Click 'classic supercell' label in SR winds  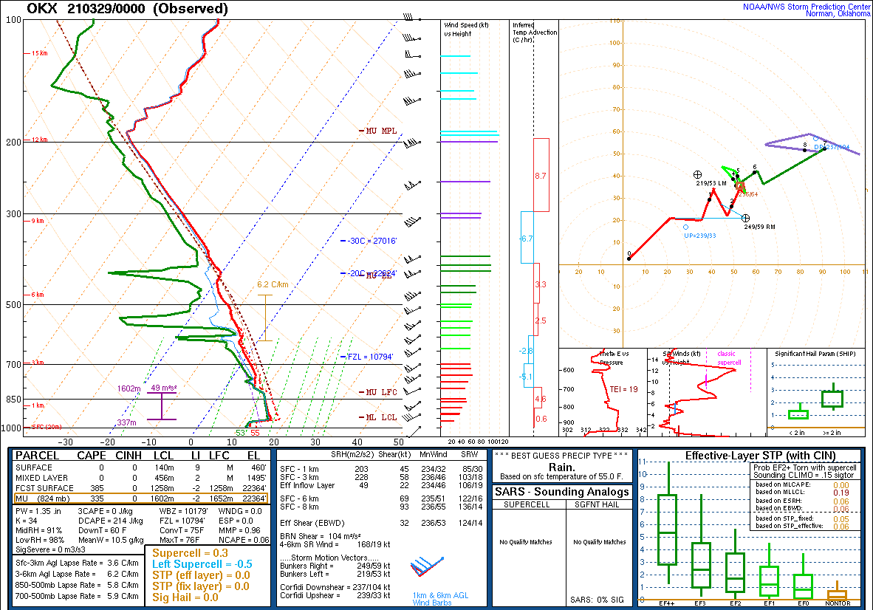[x=729, y=358]
